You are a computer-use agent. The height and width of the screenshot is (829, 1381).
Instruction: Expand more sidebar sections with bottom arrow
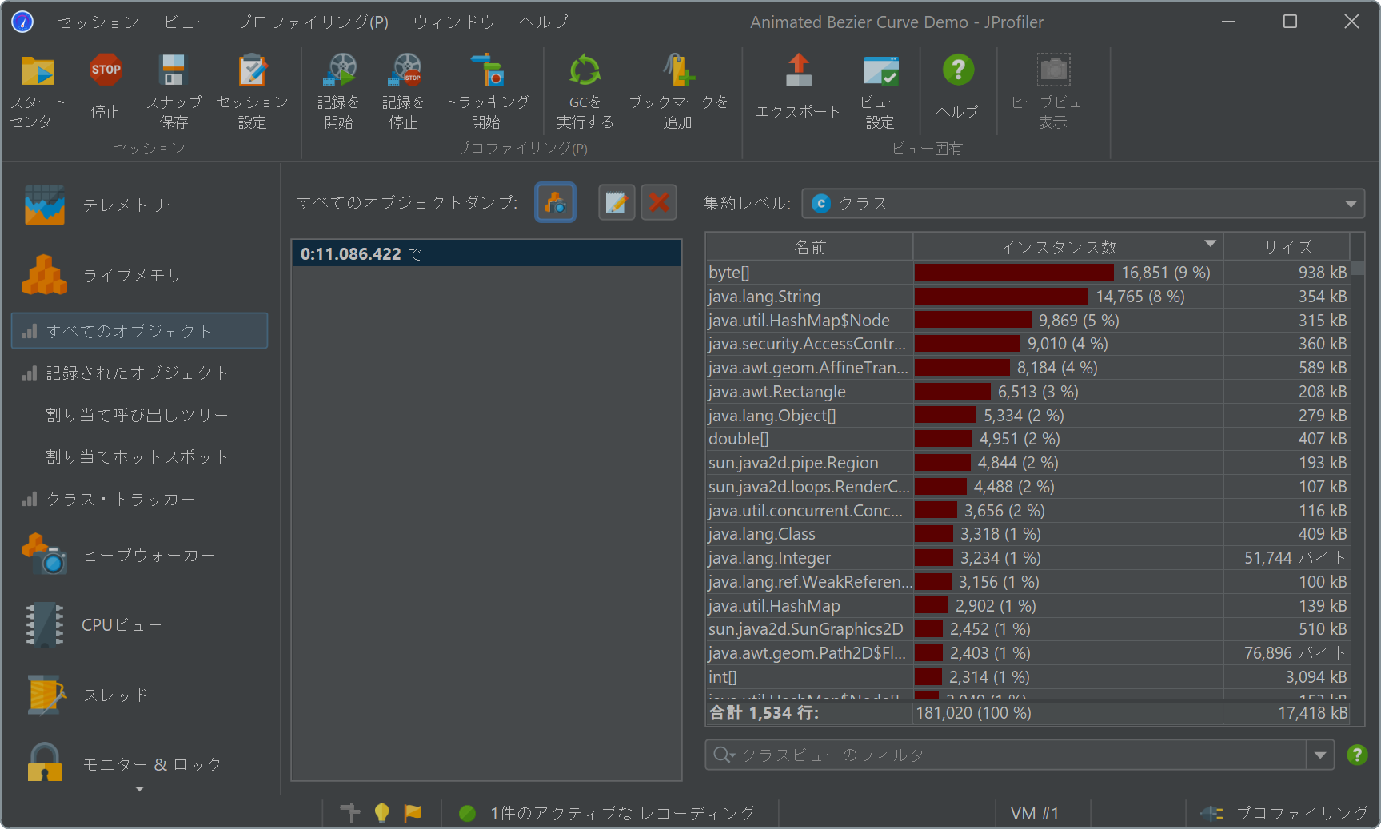140,790
